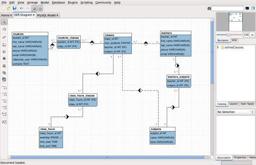This screenshot has height=165, width=256.
Task: Click the horizontal scrollbar right arrow
Action: [x=209, y=157]
